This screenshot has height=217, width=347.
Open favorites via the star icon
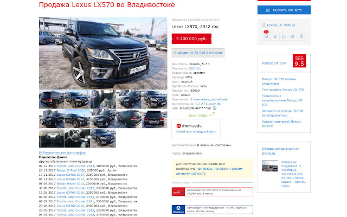coord(275,36)
